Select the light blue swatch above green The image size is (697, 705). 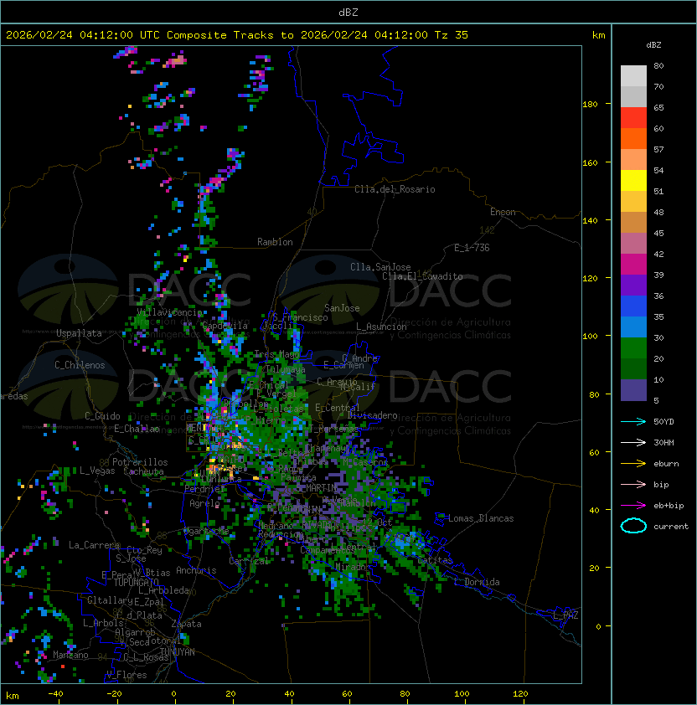(633, 327)
